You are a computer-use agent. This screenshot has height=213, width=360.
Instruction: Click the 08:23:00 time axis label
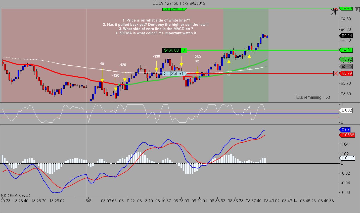click(181, 201)
